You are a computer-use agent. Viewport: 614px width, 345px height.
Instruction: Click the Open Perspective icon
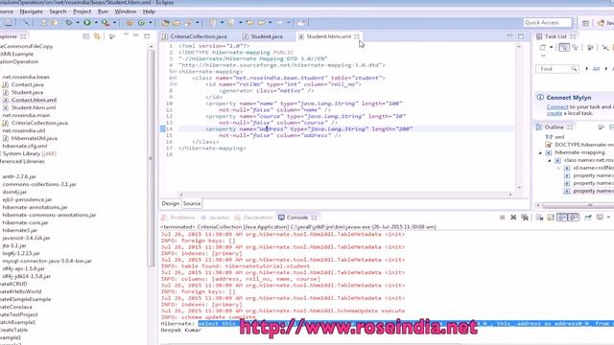click(x=585, y=23)
